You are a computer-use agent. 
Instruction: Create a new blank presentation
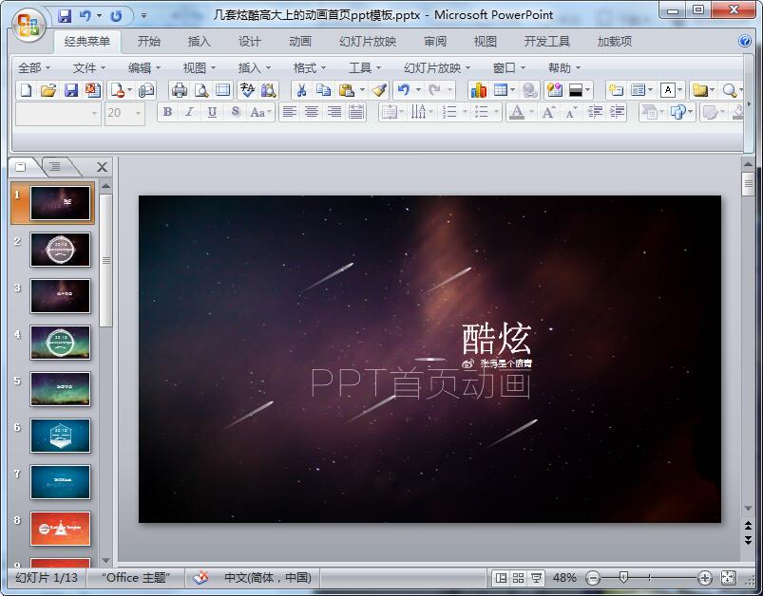coord(27,90)
